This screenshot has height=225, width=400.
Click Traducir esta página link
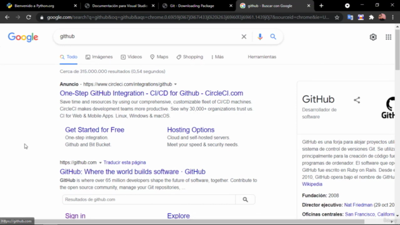124,162
